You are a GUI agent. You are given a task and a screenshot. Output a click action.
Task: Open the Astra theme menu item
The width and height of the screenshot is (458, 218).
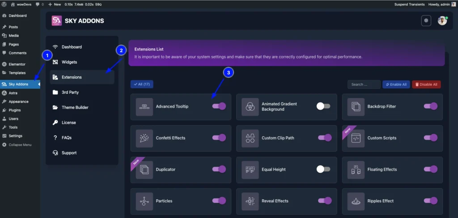[x=13, y=93]
